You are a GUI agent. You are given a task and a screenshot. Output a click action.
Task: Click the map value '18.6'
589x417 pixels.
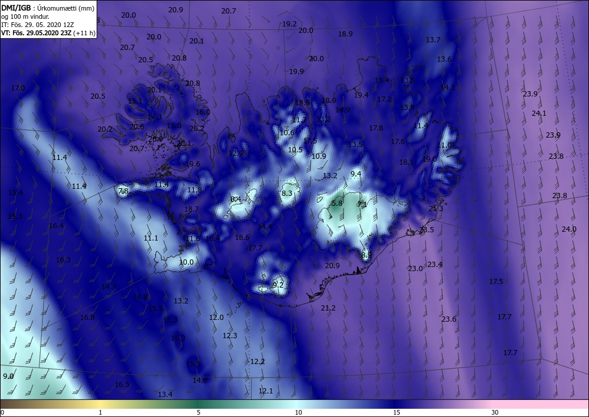(x=242, y=238)
